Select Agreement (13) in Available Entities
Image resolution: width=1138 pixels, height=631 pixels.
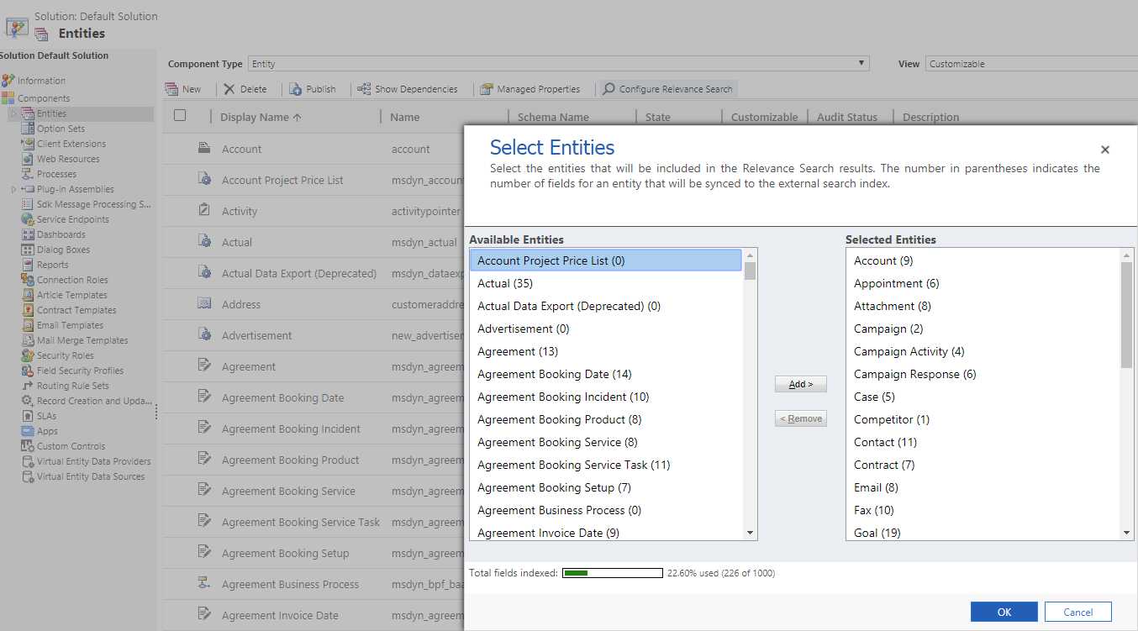coord(605,351)
